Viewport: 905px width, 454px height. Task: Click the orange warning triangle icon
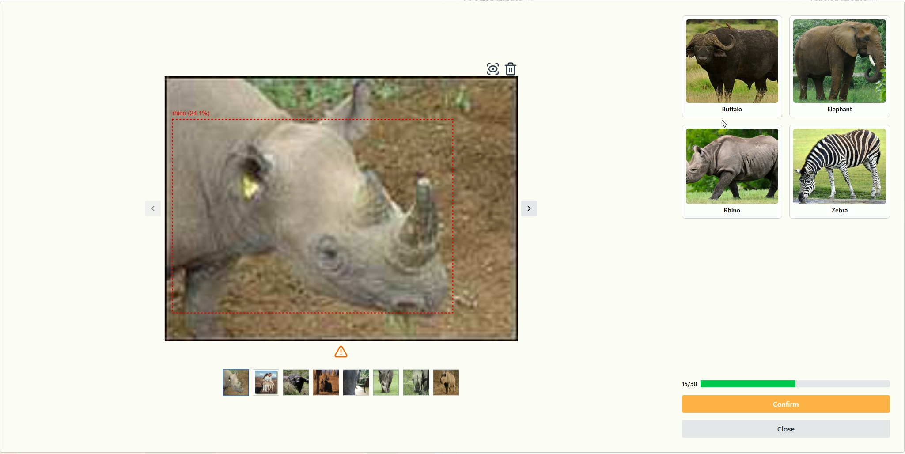coord(341,352)
